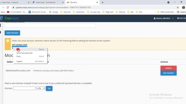
Task: Bookmark this page with the star icon
Action: 178,8
